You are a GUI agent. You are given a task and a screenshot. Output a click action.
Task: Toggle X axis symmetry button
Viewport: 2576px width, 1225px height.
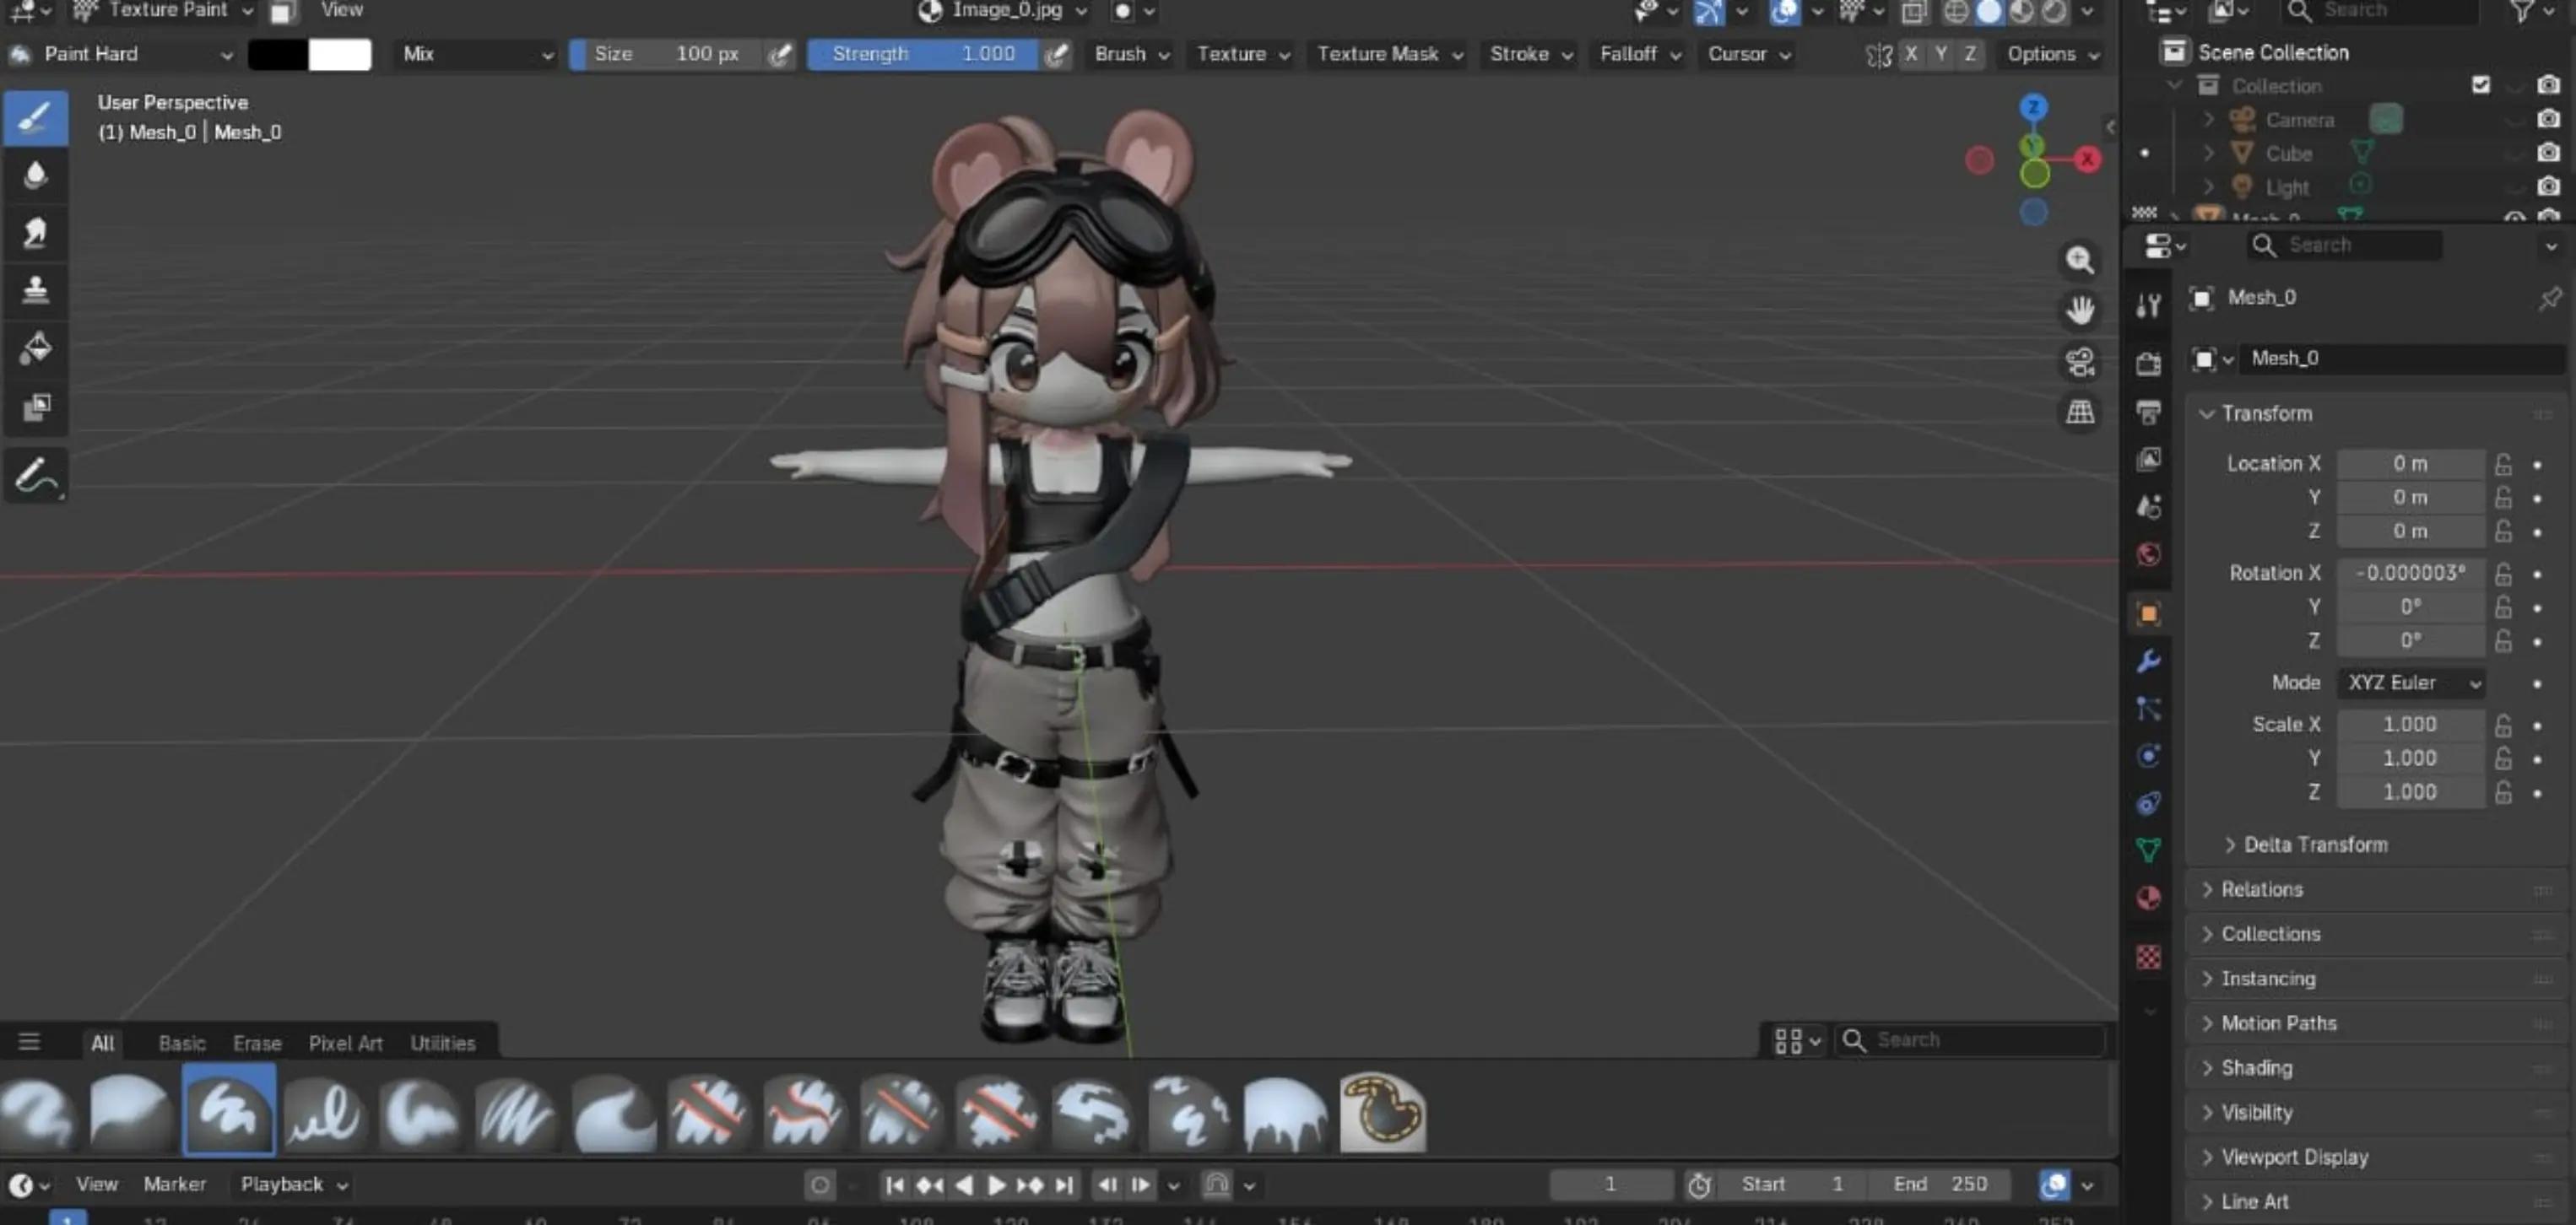tap(1911, 54)
